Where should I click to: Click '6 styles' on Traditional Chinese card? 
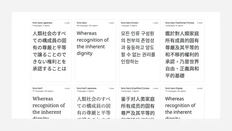[x=200, y=23]
